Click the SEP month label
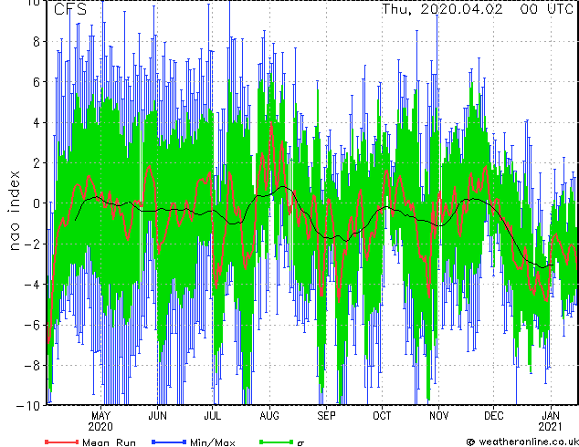 coord(326,416)
